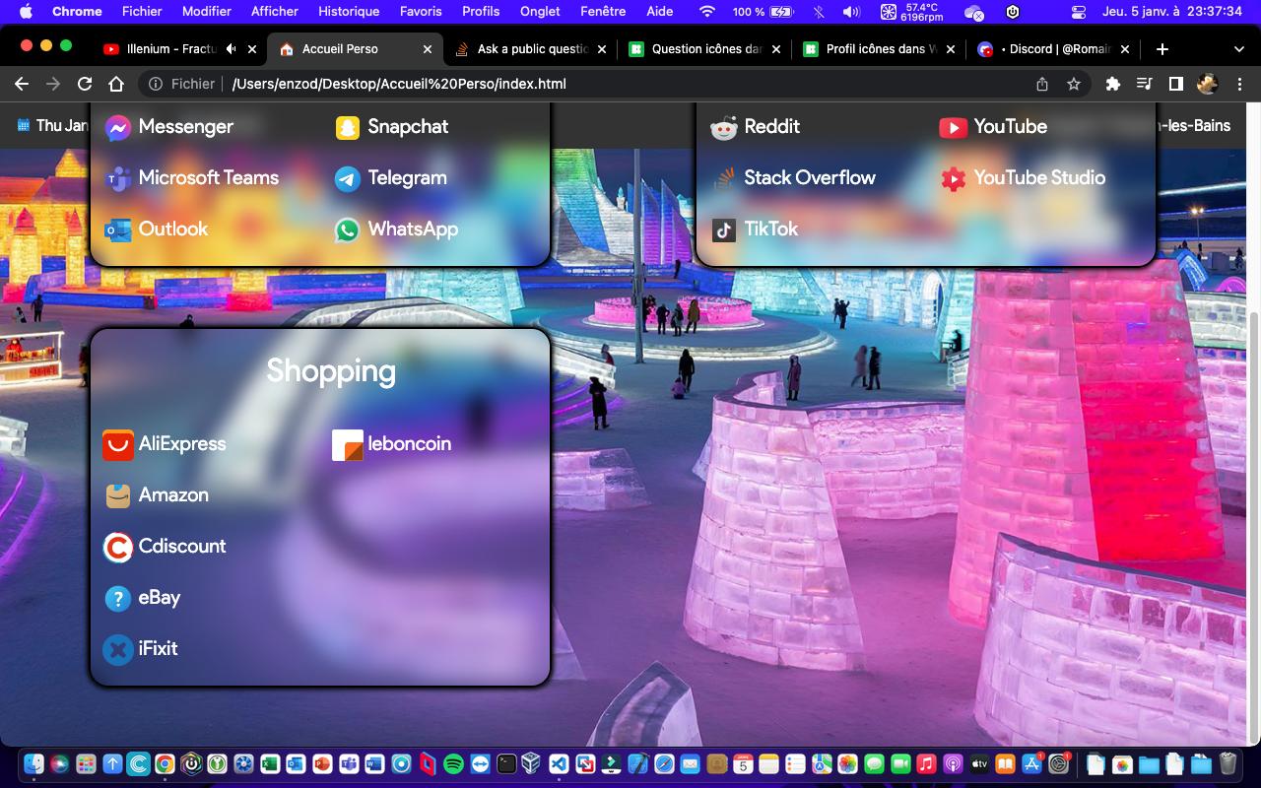Screen dimensions: 1261x788
Task: Open a new tab with plus button
Action: pyautogui.click(x=1162, y=49)
